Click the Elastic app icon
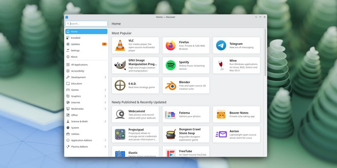Screen dimensions: 337x168 120,154
